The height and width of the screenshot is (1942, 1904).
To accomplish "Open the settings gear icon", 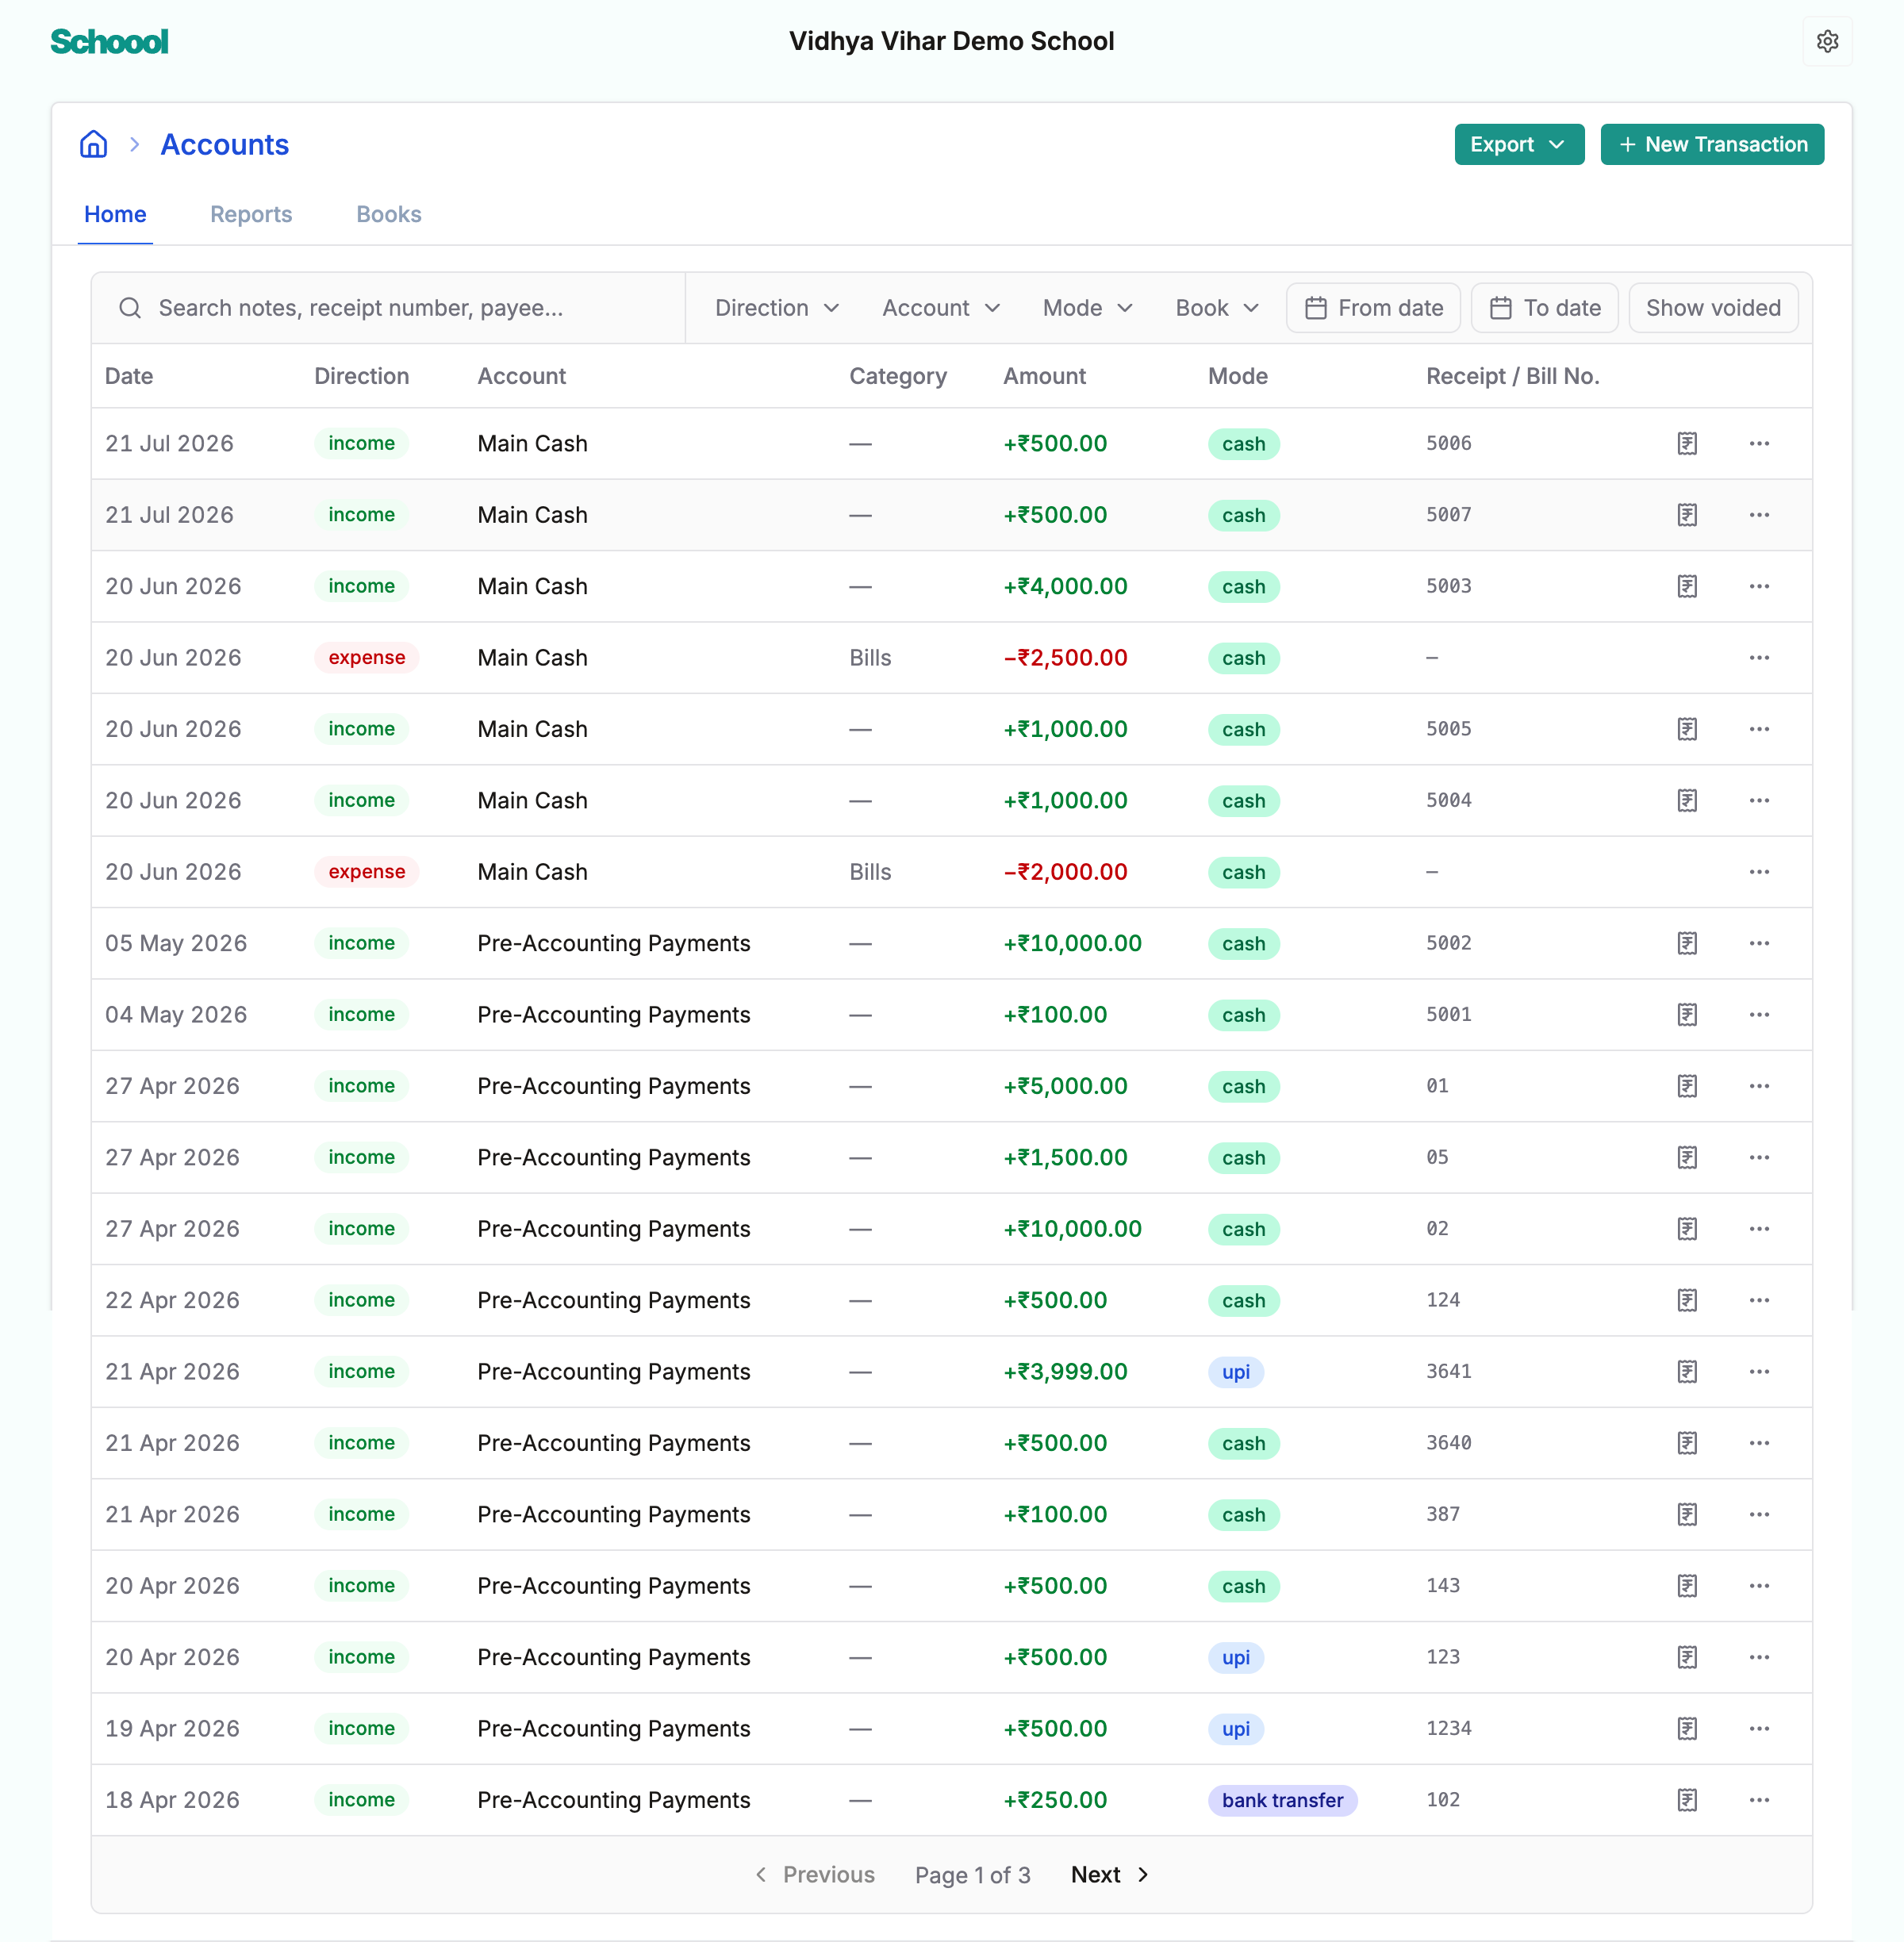I will point(1827,41).
